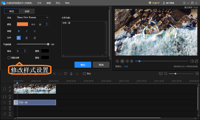Click the mosaic tool icon in timeline toolbar
The image size is (200, 120).
(54, 74)
